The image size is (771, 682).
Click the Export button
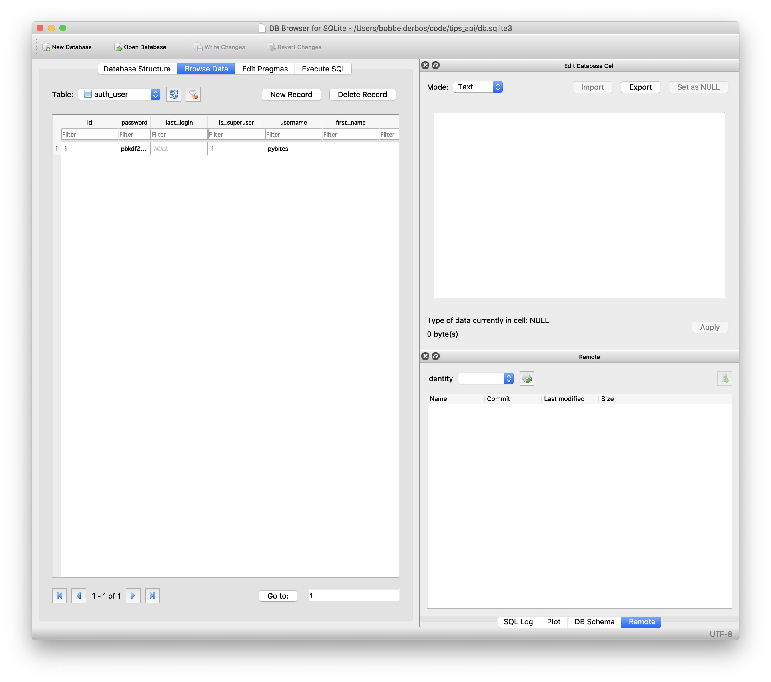pyautogui.click(x=640, y=87)
